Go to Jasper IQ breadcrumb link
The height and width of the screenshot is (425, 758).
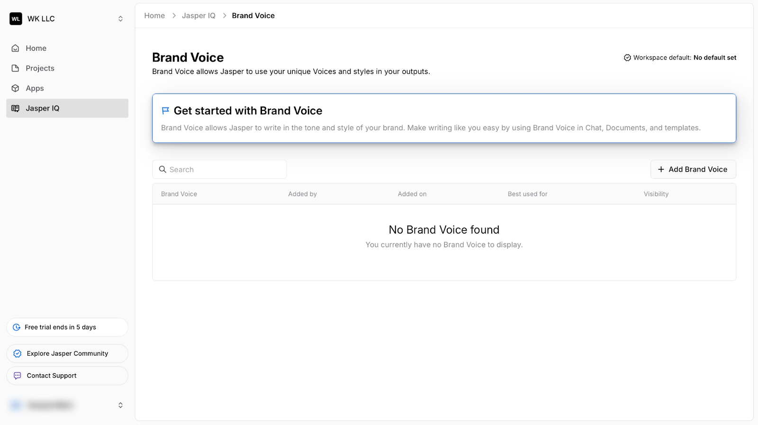click(199, 16)
